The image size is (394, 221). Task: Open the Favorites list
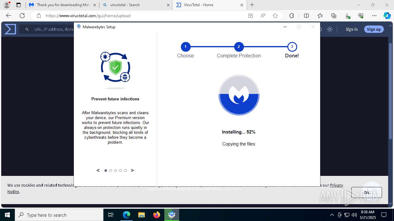click(x=320, y=16)
